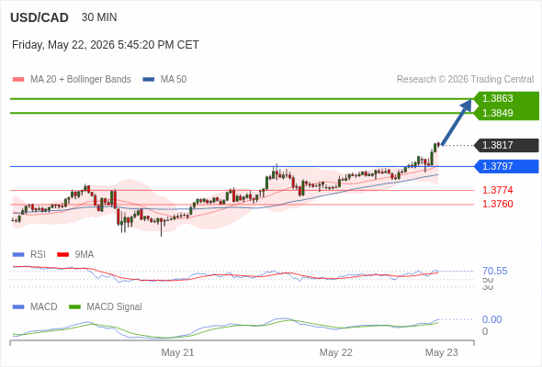Click the MA 50 blue legend swatch
Image resolution: width=542 pixels, height=367 pixels.
tap(149, 80)
